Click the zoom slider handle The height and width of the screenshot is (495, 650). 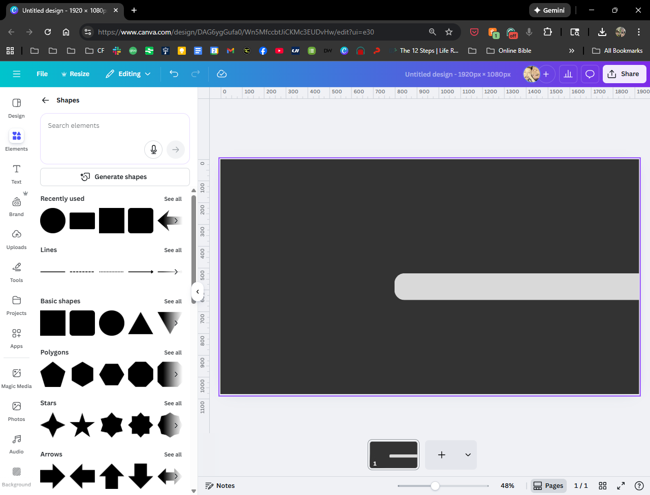(435, 486)
